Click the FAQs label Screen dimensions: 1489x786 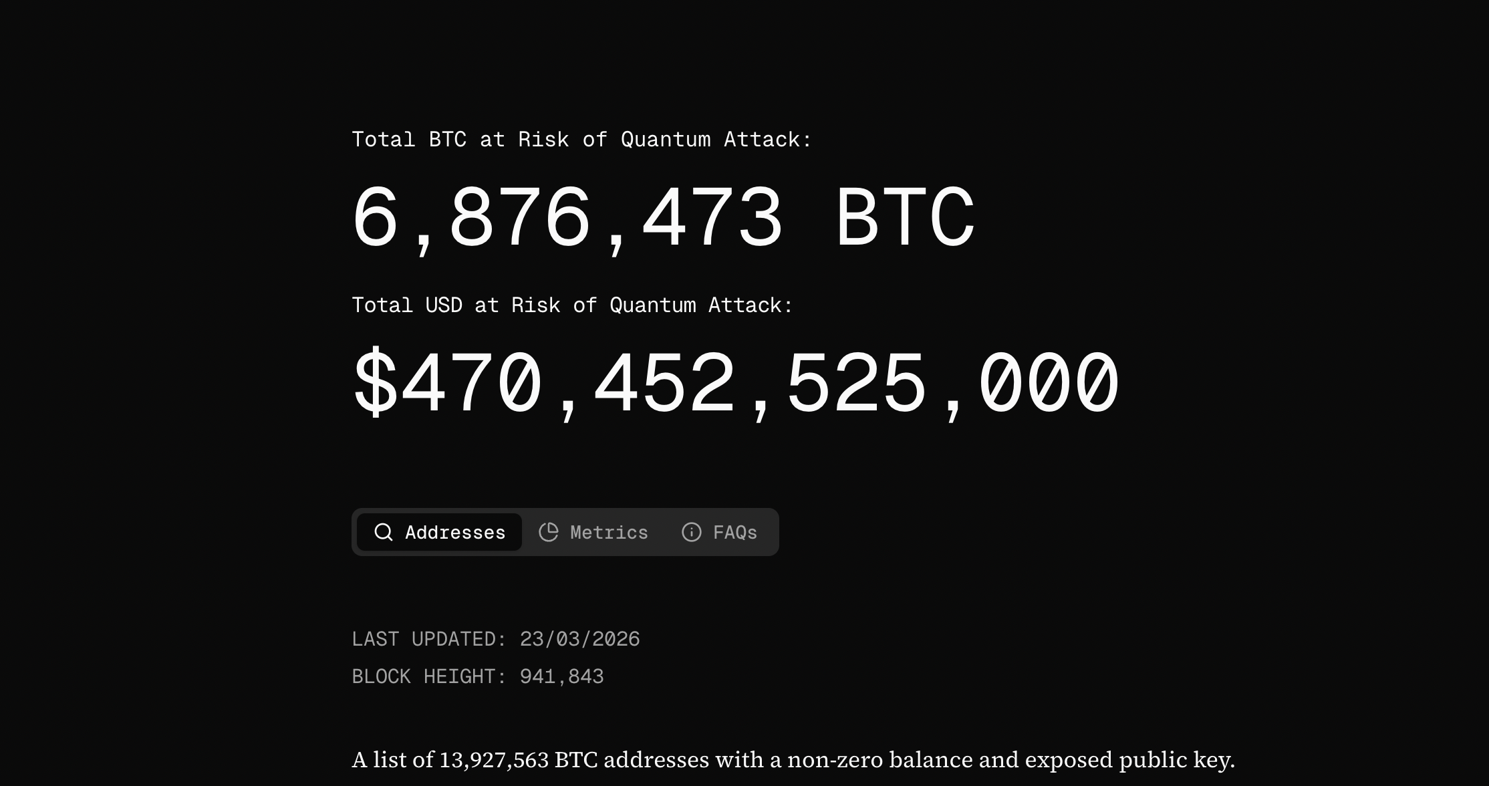[735, 532]
